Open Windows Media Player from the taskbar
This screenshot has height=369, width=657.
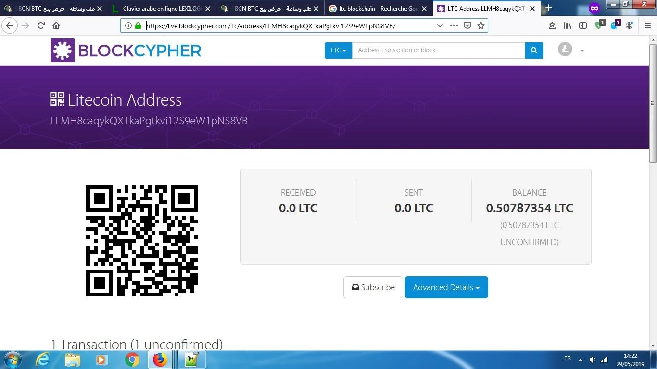(x=102, y=359)
